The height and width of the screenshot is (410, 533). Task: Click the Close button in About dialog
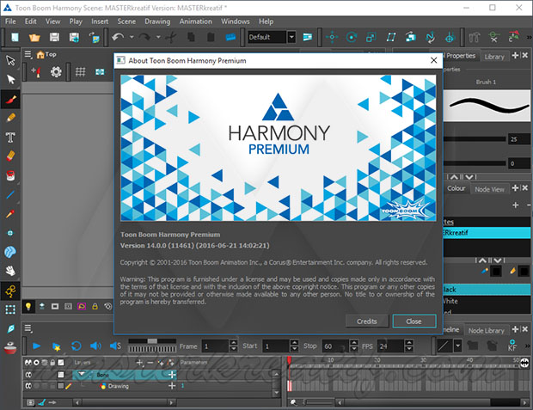click(414, 321)
